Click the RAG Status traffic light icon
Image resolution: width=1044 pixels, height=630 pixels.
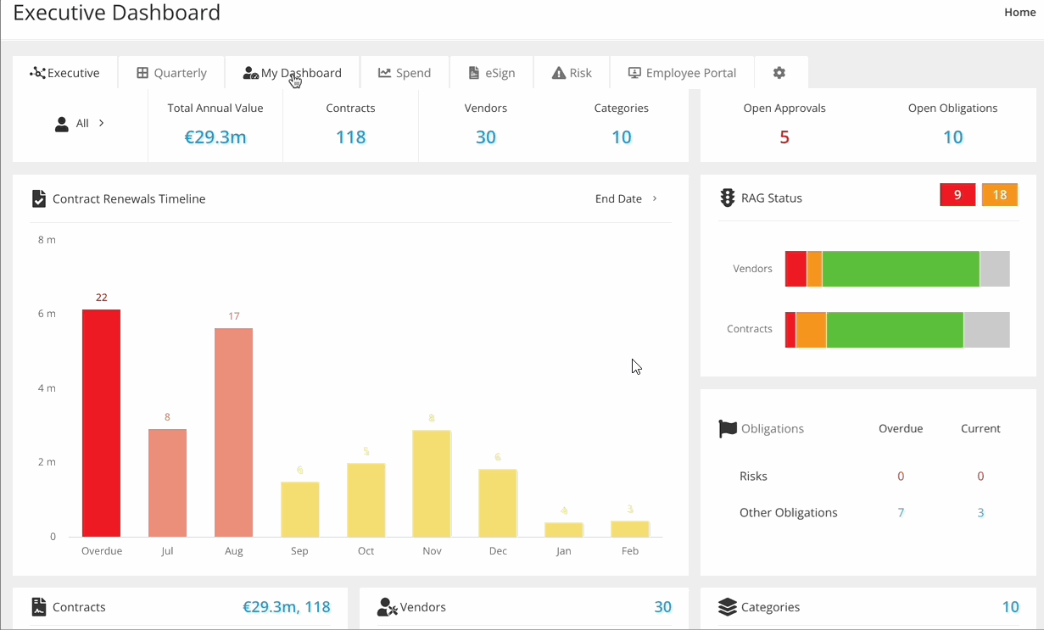point(727,198)
